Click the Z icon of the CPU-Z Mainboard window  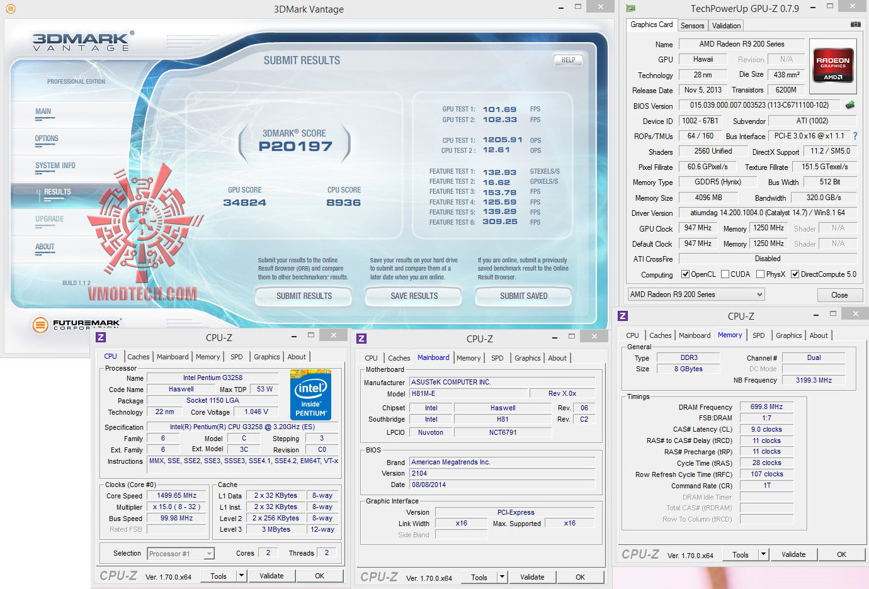[x=361, y=339]
